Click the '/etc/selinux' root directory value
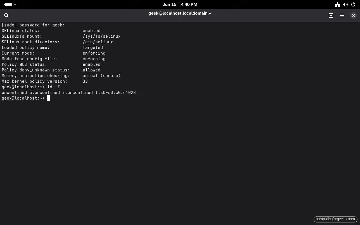This screenshot has width=360, height=225. 98,42
